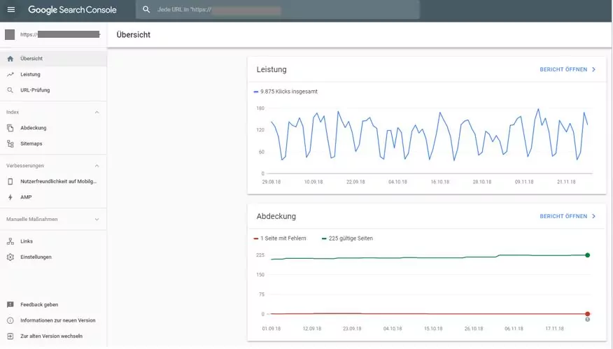
Task: Click the Links network icon
Action: (x=10, y=241)
